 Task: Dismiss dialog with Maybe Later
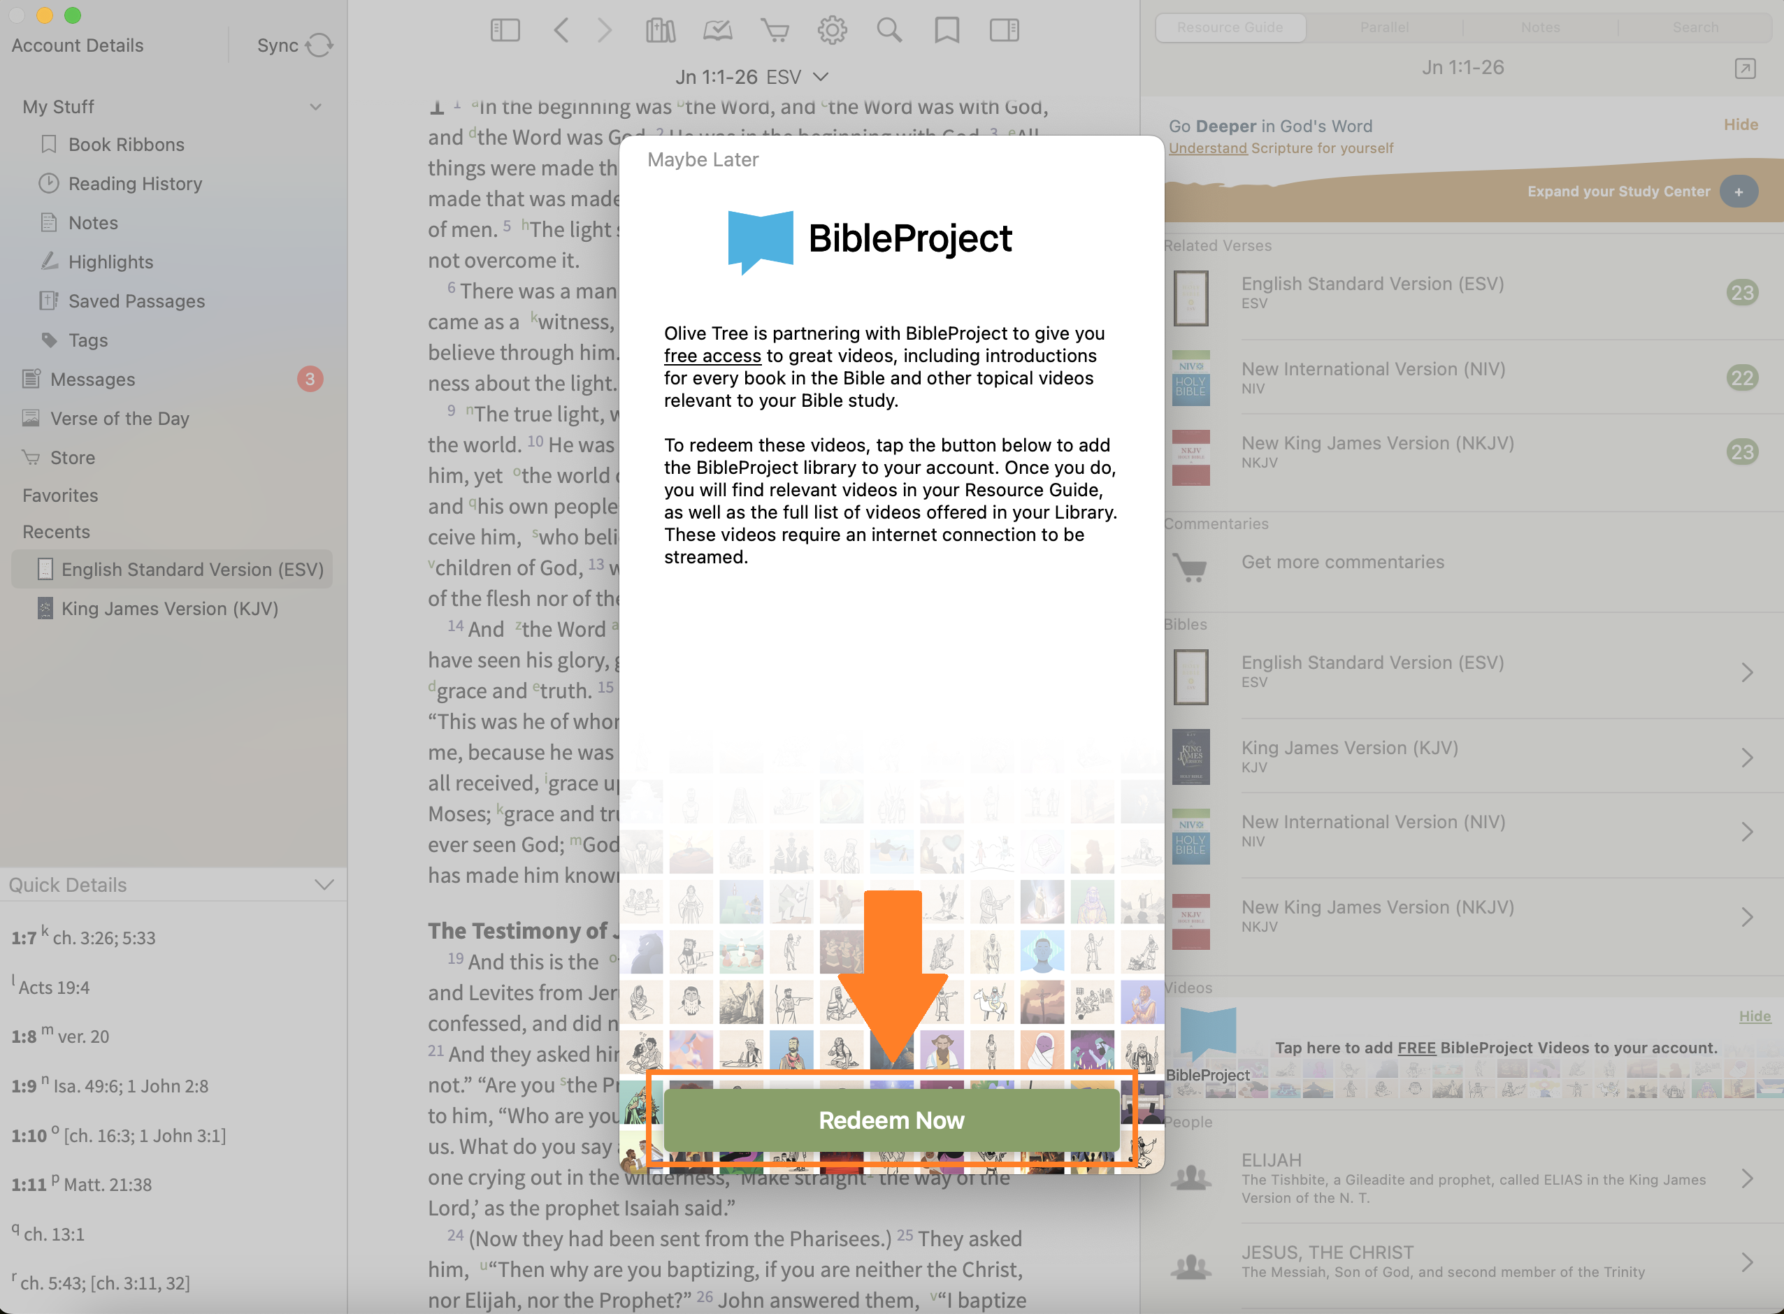point(703,160)
